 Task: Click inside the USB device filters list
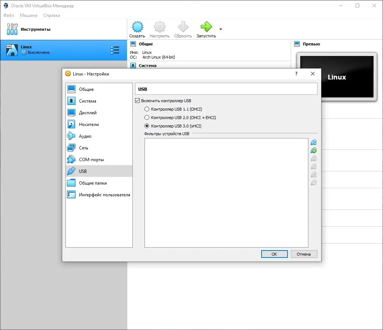tap(226, 193)
